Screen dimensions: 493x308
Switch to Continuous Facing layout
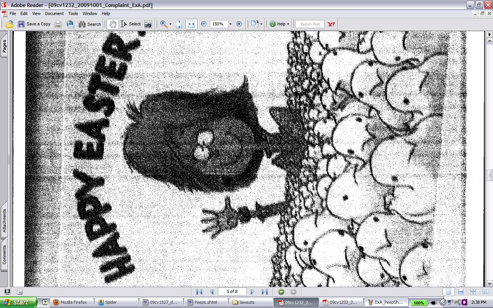pyautogui.click(x=473, y=292)
